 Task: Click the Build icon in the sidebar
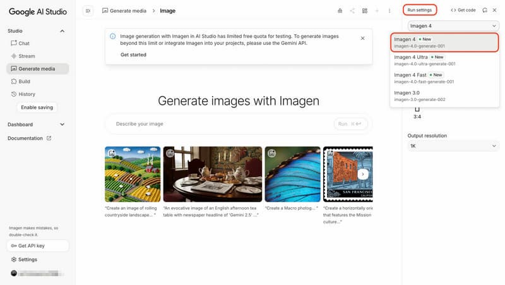tap(13, 82)
